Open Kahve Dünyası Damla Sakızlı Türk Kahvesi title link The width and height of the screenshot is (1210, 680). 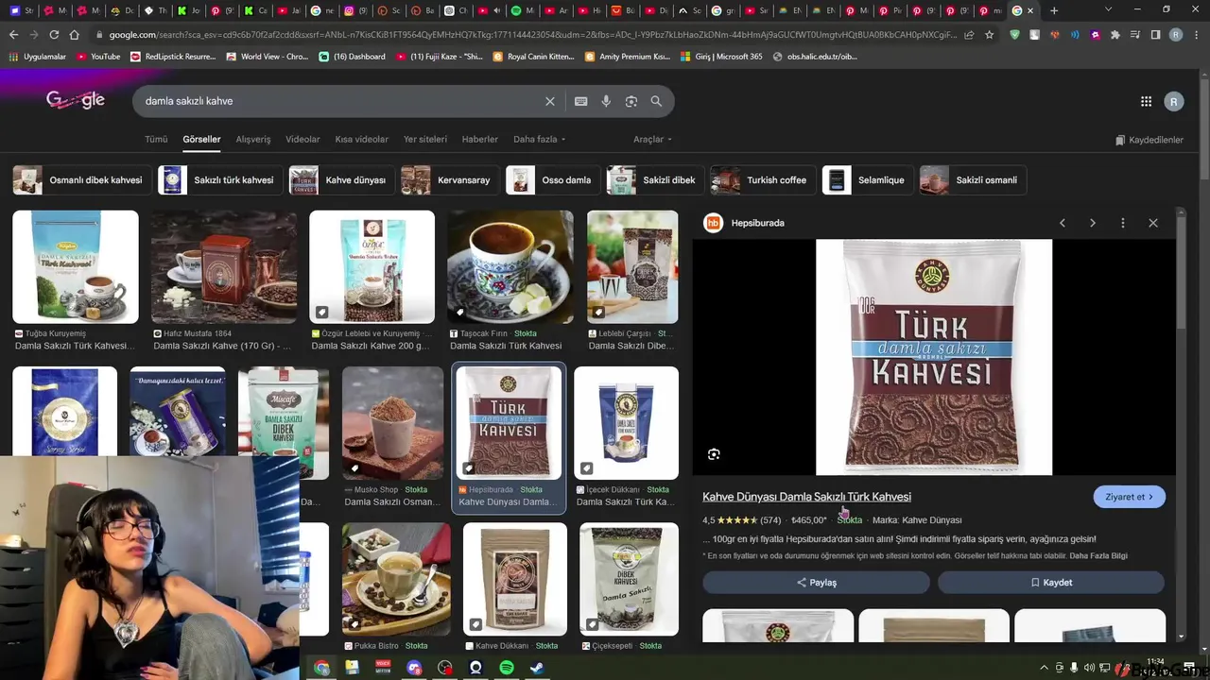tap(806, 497)
